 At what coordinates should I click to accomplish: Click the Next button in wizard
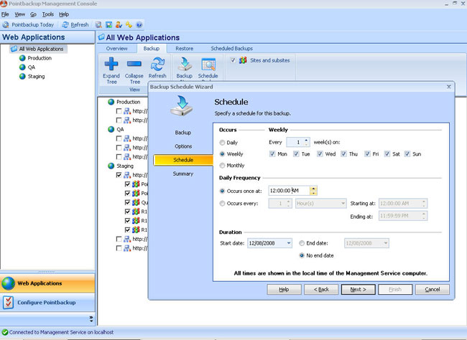(x=358, y=290)
